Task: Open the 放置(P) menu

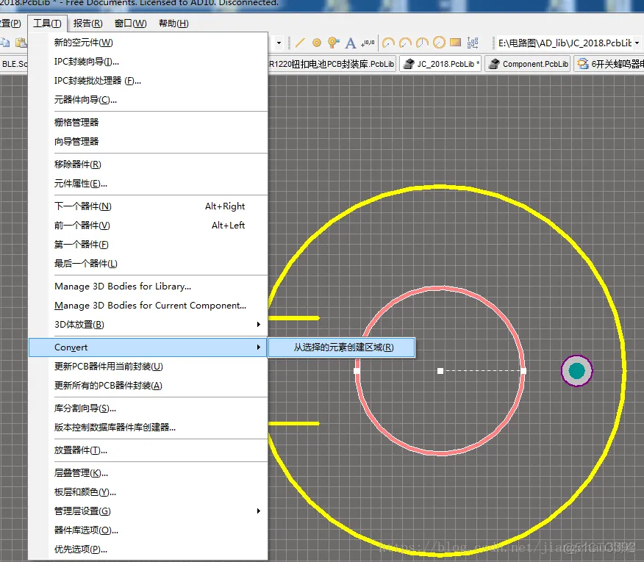Action: pyautogui.click(x=10, y=24)
